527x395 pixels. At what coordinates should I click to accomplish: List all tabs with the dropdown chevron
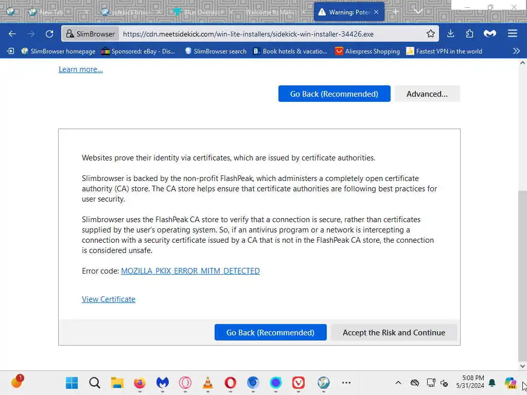coord(418,12)
